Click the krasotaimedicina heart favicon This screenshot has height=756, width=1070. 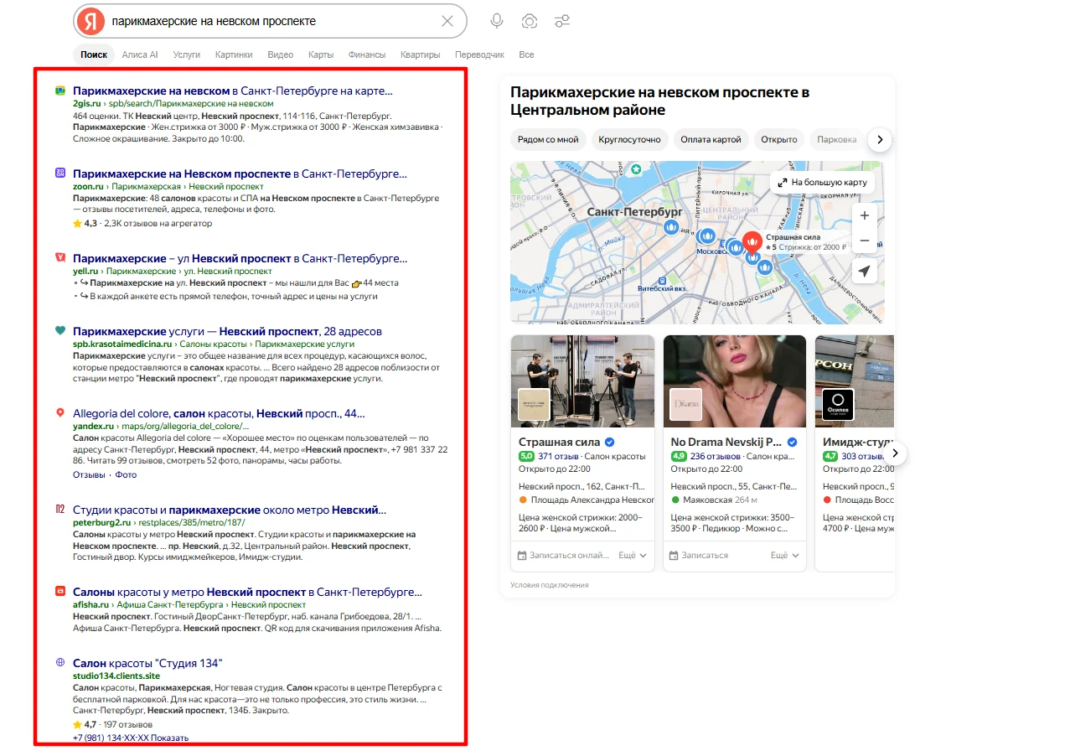[60, 331]
